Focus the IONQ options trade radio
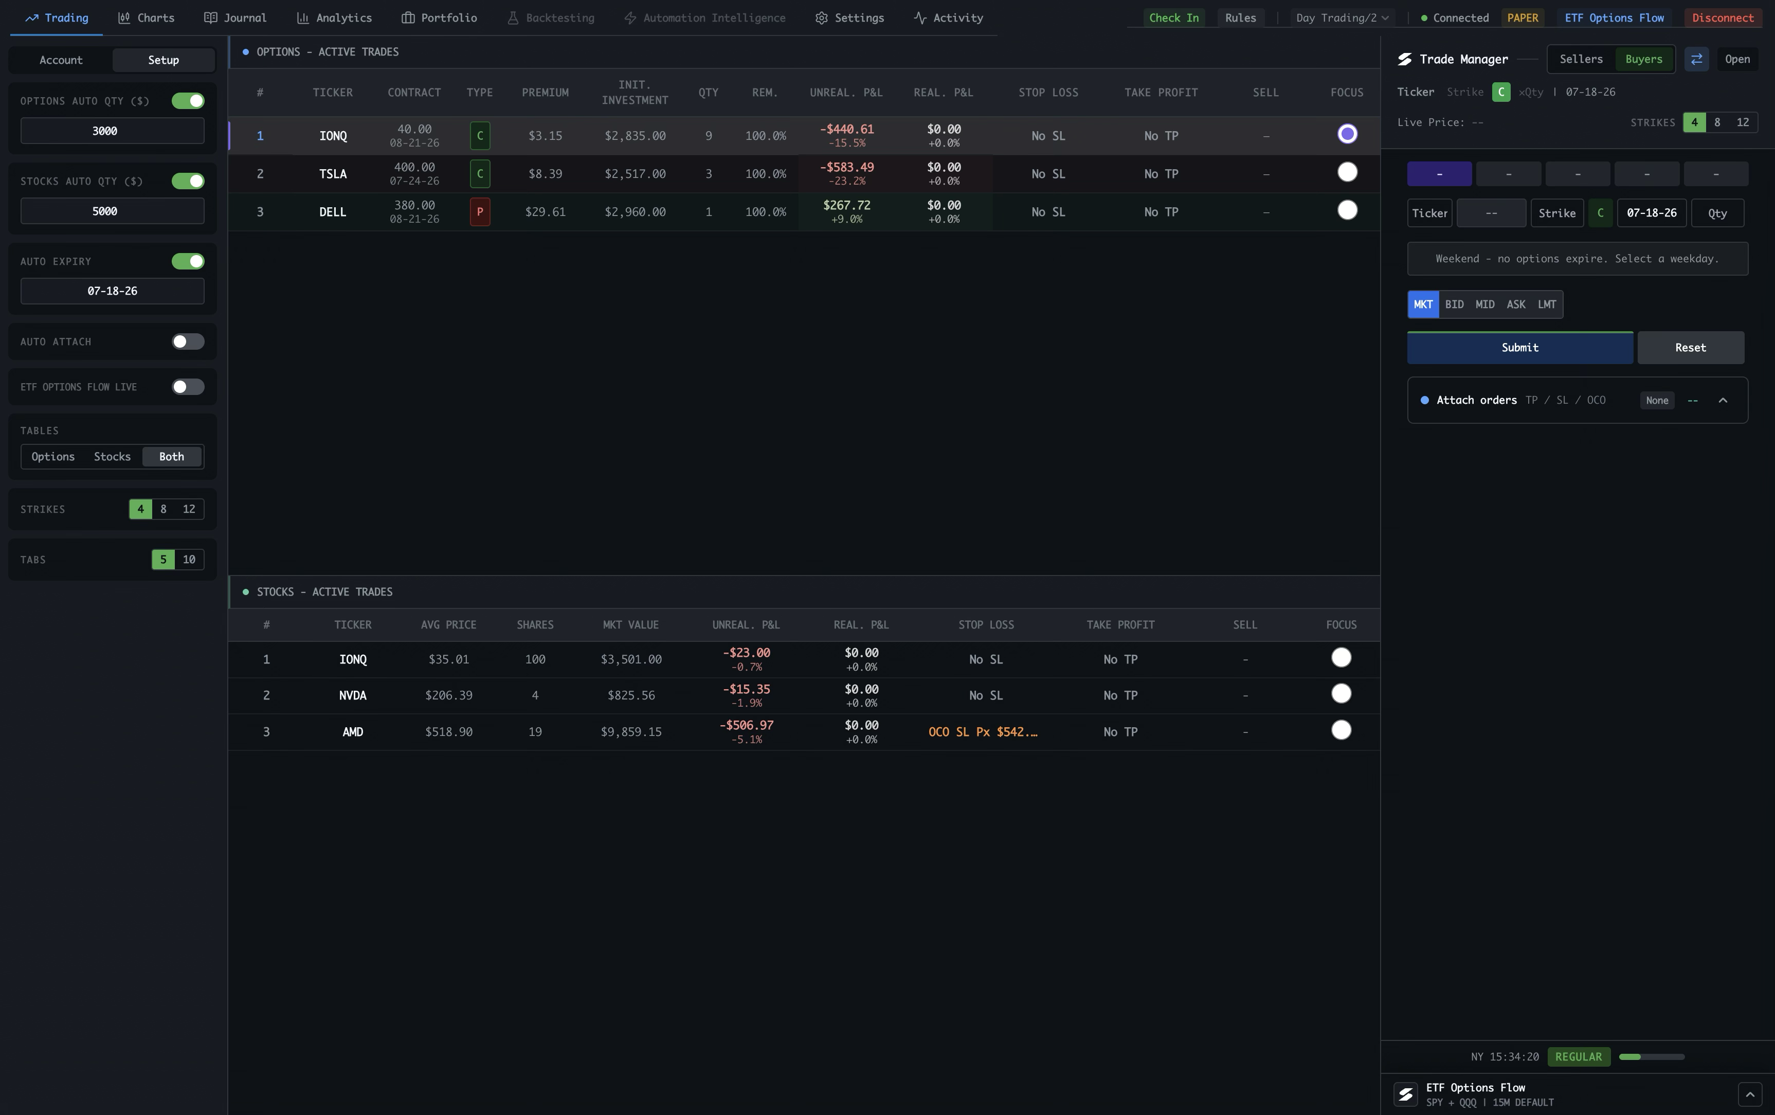This screenshot has height=1115, width=1775. coord(1347,134)
